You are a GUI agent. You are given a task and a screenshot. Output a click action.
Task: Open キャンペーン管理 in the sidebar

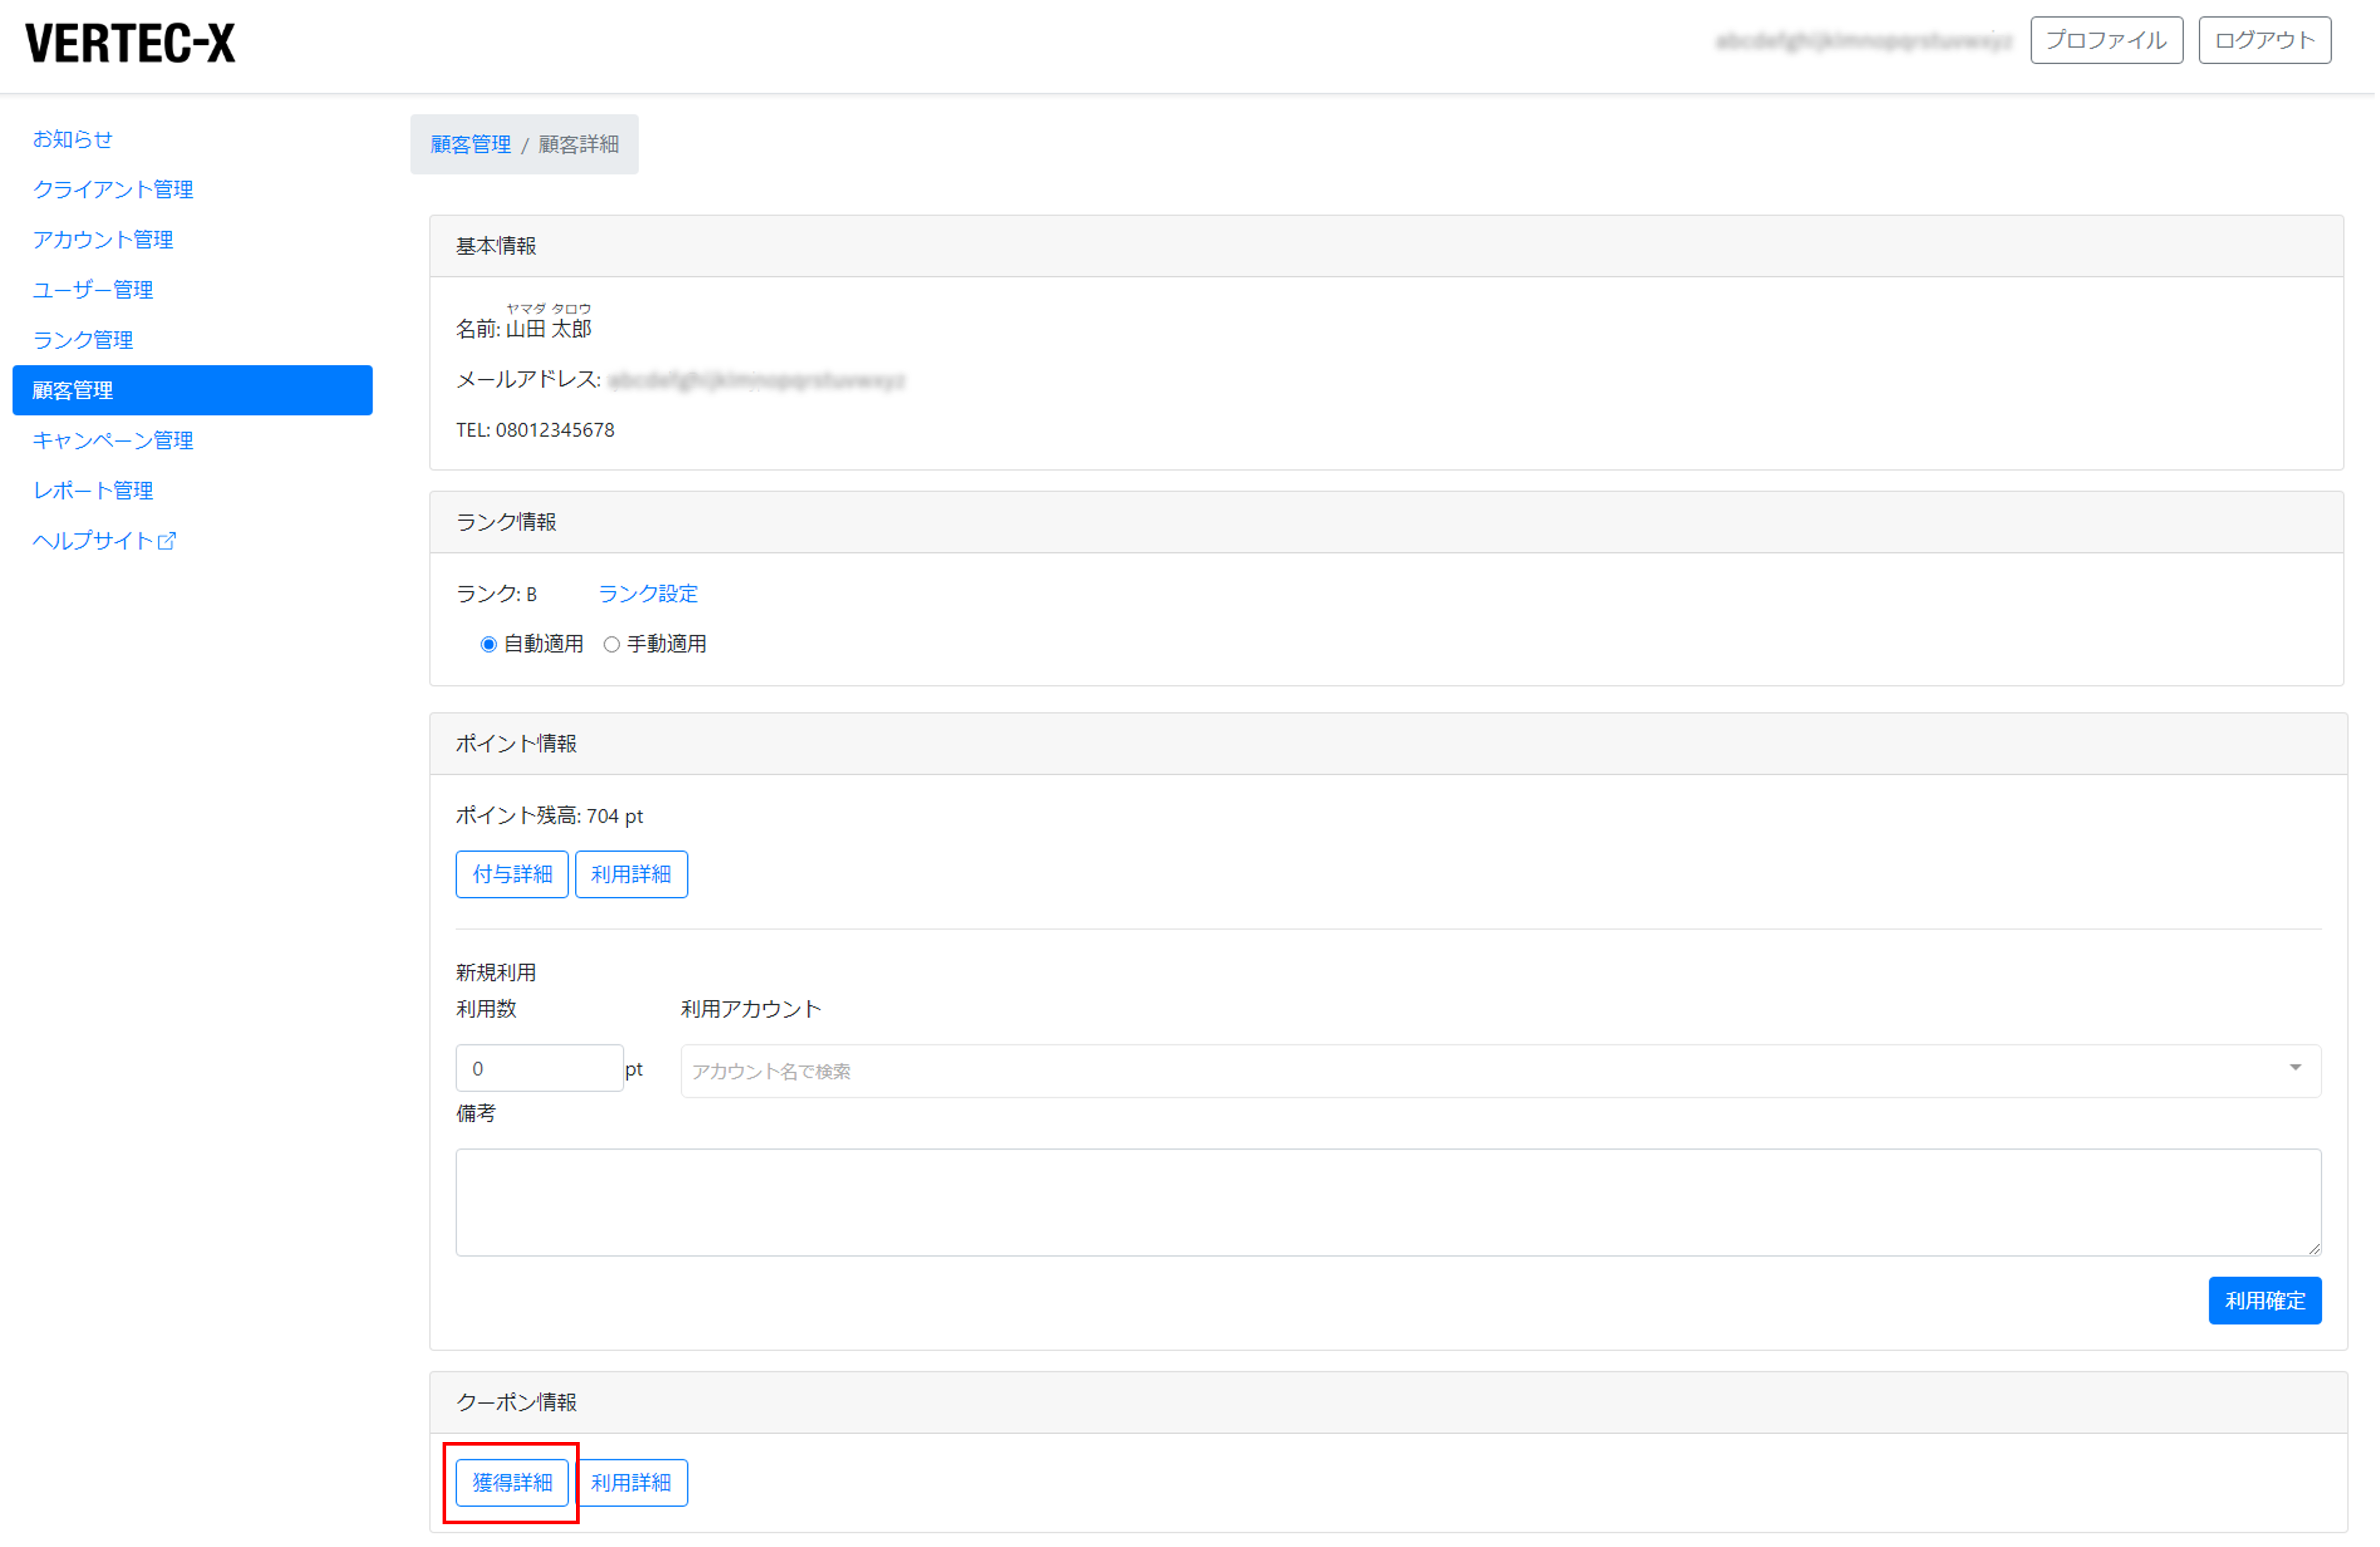[x=112, y=440]
